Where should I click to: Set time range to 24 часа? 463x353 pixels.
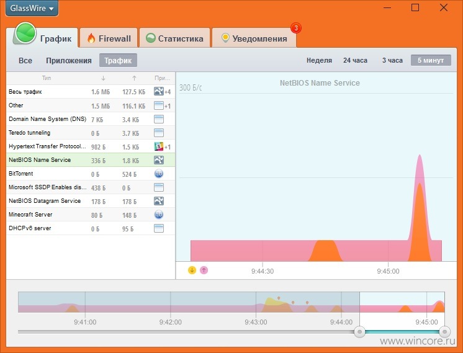355,60
